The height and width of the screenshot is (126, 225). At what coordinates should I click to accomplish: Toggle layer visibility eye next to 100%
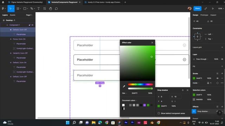tap(222, 59)
